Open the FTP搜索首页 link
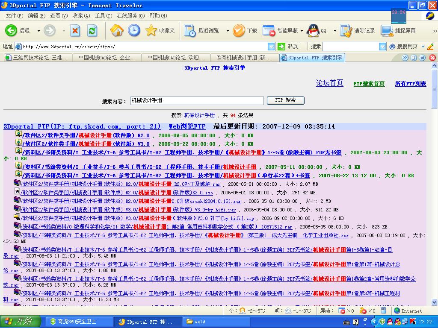Screen dimensions: 438x328 (x=369, y=83)
